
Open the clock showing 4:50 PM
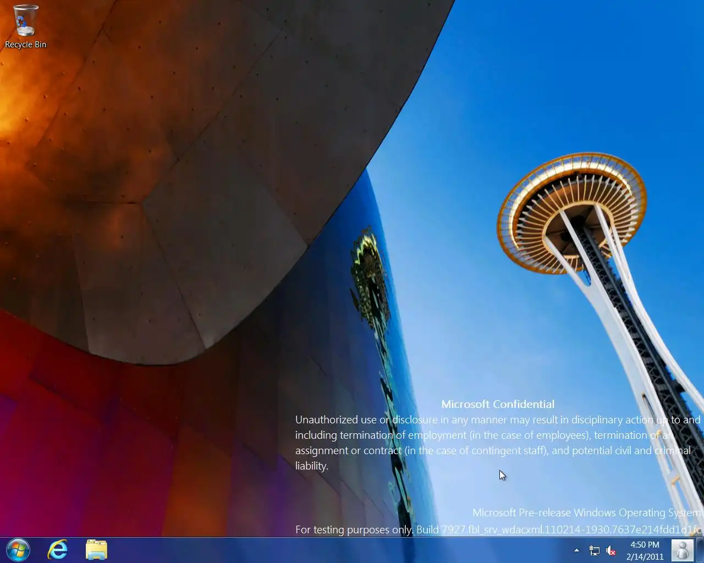[x=645, y=550]
